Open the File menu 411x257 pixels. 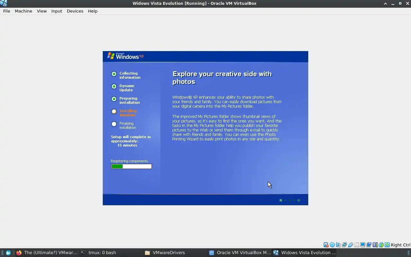(6, 11)
